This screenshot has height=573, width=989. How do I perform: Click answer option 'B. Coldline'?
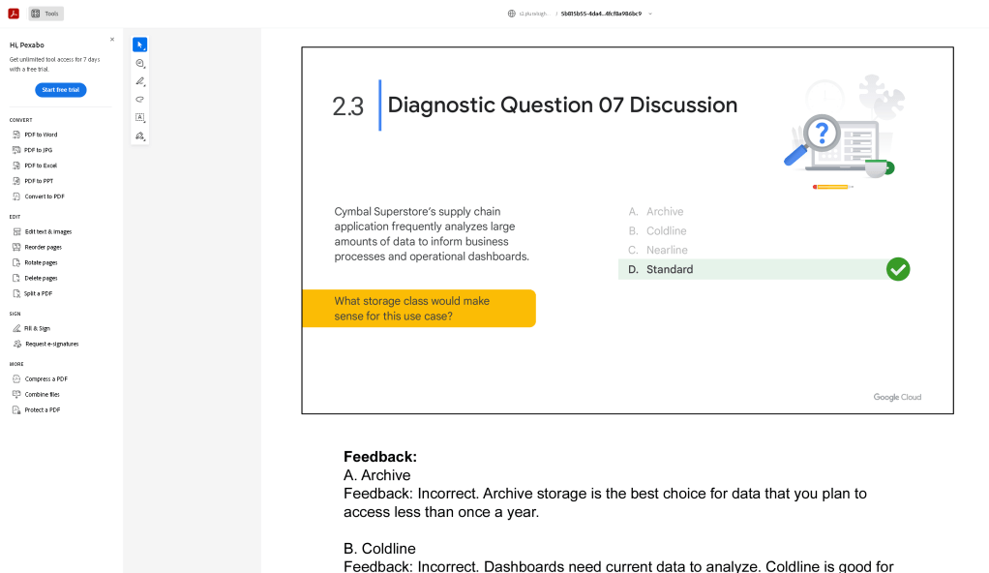point(657,231)
